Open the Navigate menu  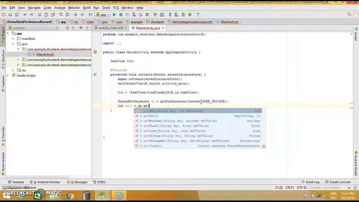[34, 8]
